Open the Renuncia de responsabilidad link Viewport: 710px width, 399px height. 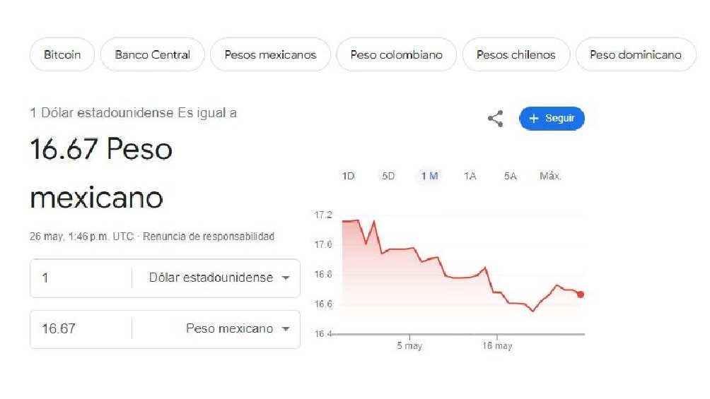(x=209, y=237)
